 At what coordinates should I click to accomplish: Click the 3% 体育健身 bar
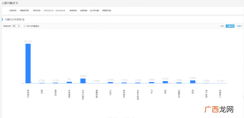(69, 82)
